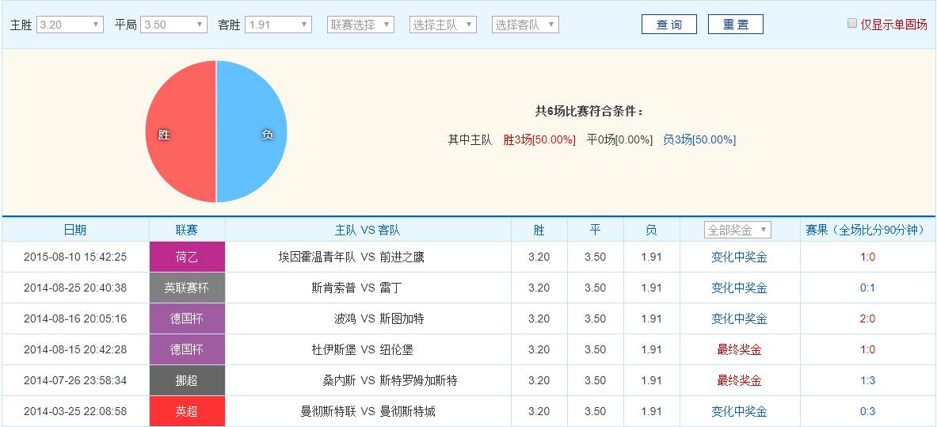Select the 英超 league tag
The width and height of the screenshot is (937, 427).
coord(187,411)
